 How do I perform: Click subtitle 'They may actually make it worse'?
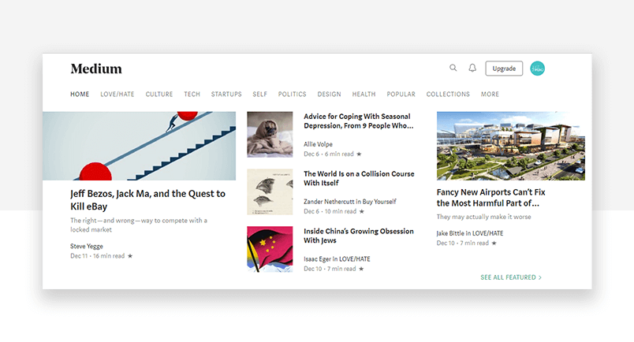point(483,217)
